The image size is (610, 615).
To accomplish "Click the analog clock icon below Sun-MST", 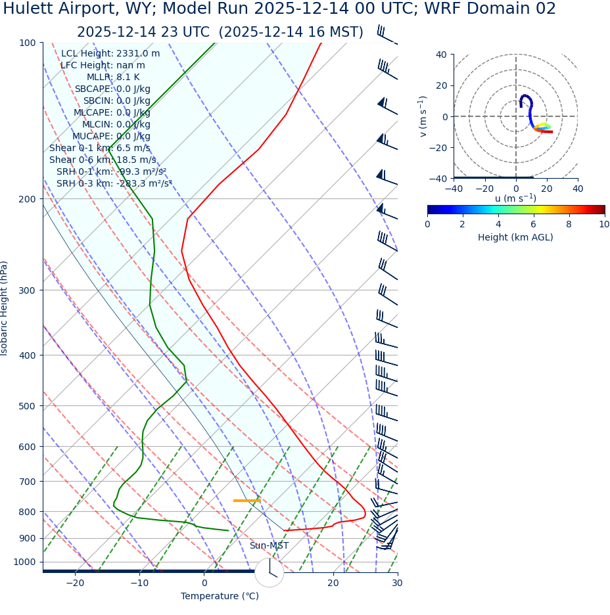I will (x=269, y=572).
